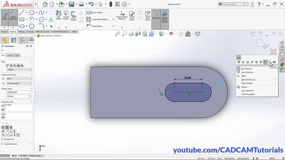Expand the Dual Dimension section
This screenshot has width=285, height=160.
[x=32, y=144]
